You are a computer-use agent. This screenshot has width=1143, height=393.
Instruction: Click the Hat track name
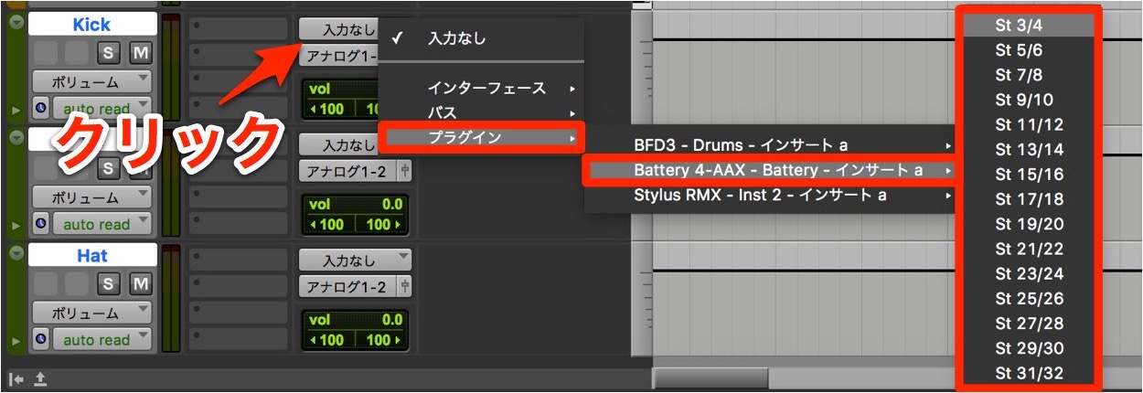(91, 257)
